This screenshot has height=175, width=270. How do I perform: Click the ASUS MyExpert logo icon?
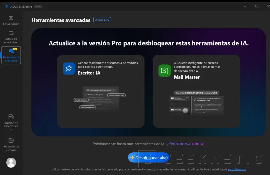click(x=6, y=7)
